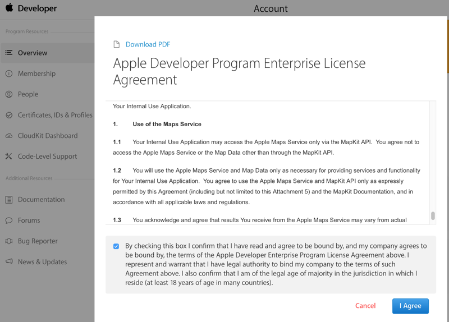Click the Documentation page icon
449x322 pixels.
tap(9, 200)
